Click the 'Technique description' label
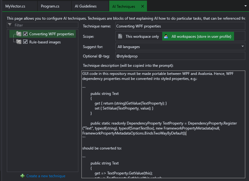Image resolution: width=249 pixels, height=181 pixels. click(128, 66)
